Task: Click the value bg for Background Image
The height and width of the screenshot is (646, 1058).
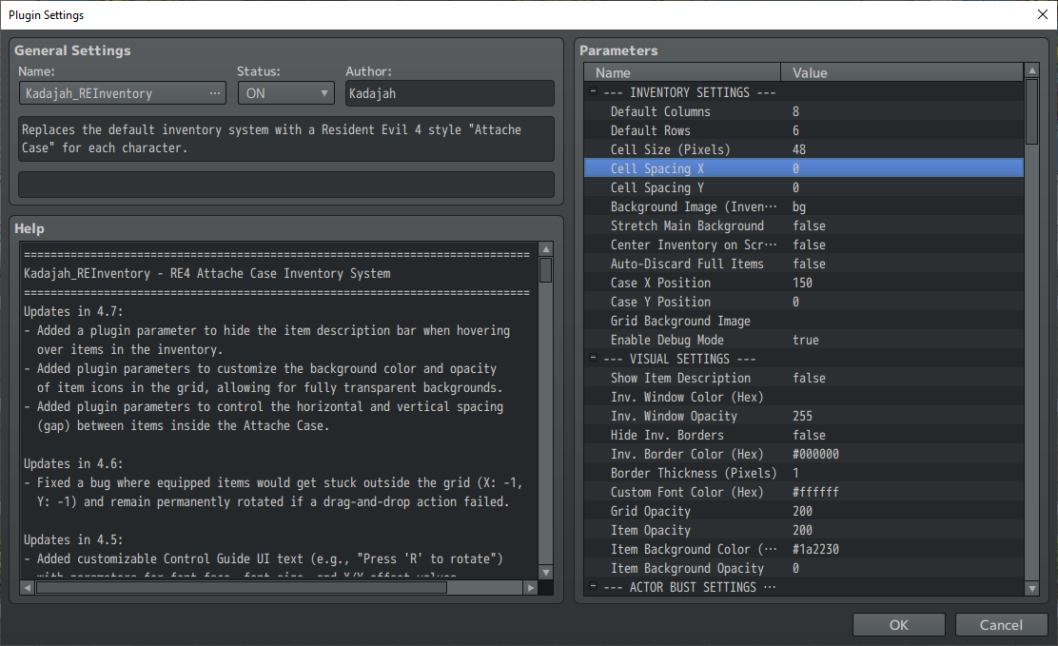Action: [x=799, y=206]
